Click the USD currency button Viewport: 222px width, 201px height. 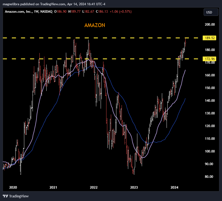click(x=211, y=12)
